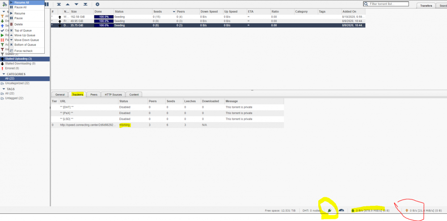The width and height of the screenshot is (447, 221).
Task: Switch to the Peers tab
Action: coord(94,94)
